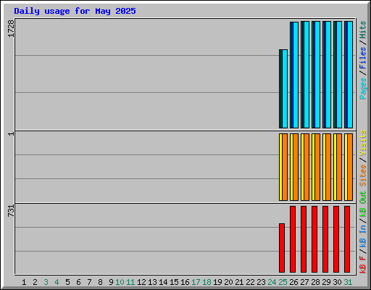Select the orange Sites bar for day 25

(285, 167)
